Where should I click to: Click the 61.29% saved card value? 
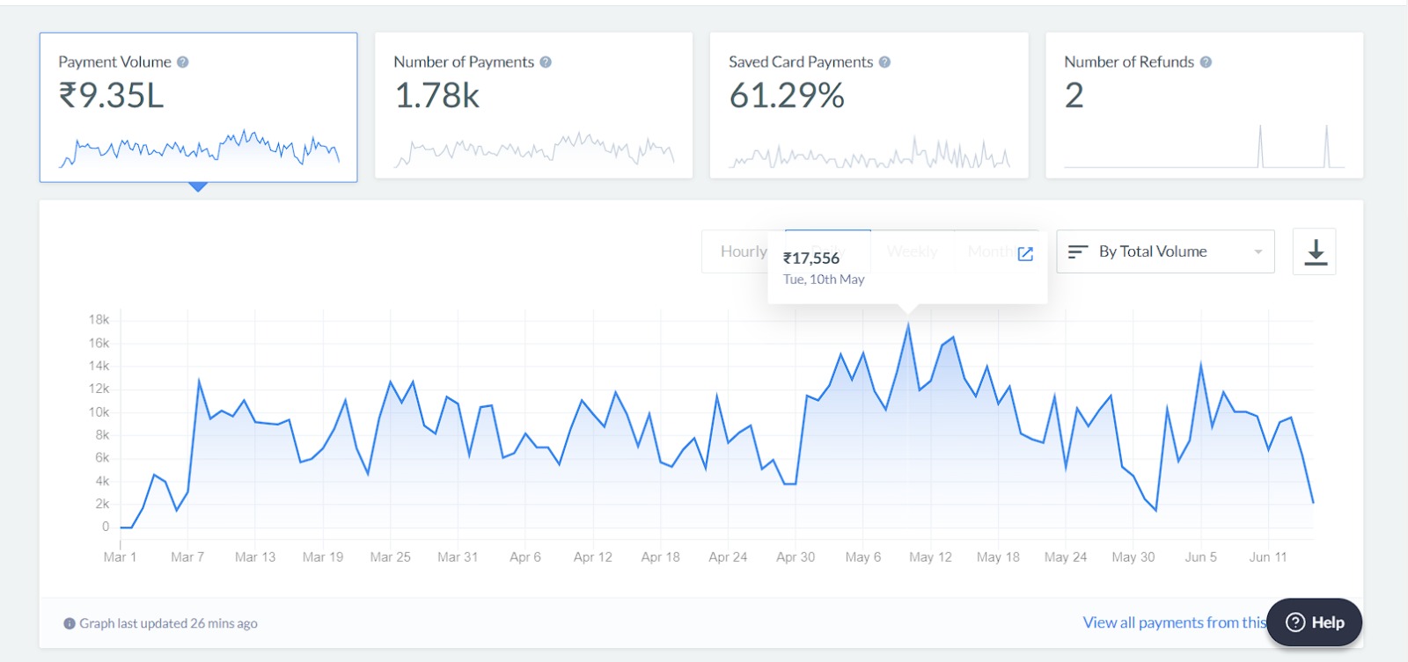click(787, 95)
